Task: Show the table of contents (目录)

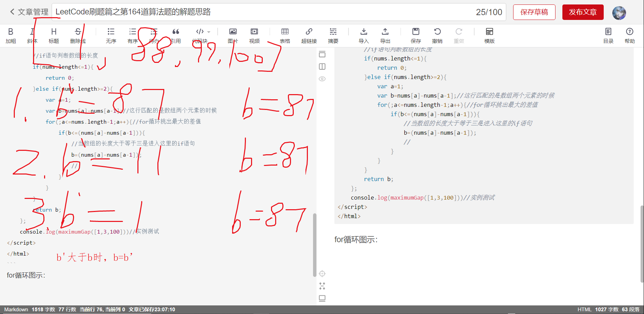Action: (608, 36)
